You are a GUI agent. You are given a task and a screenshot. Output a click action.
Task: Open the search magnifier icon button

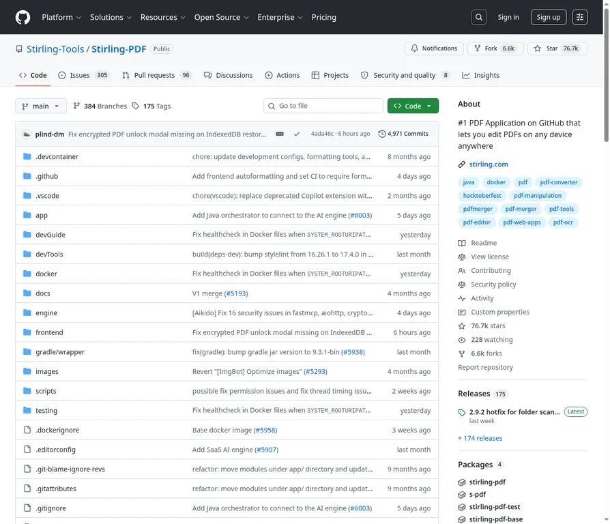pos(478,17)
